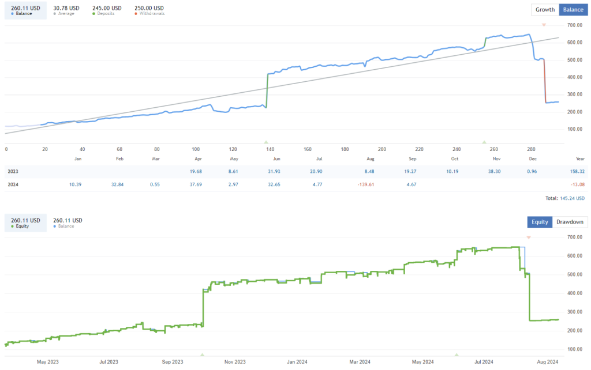
Task: Click the green deposit triangle near trade 255
Action: 484,141
